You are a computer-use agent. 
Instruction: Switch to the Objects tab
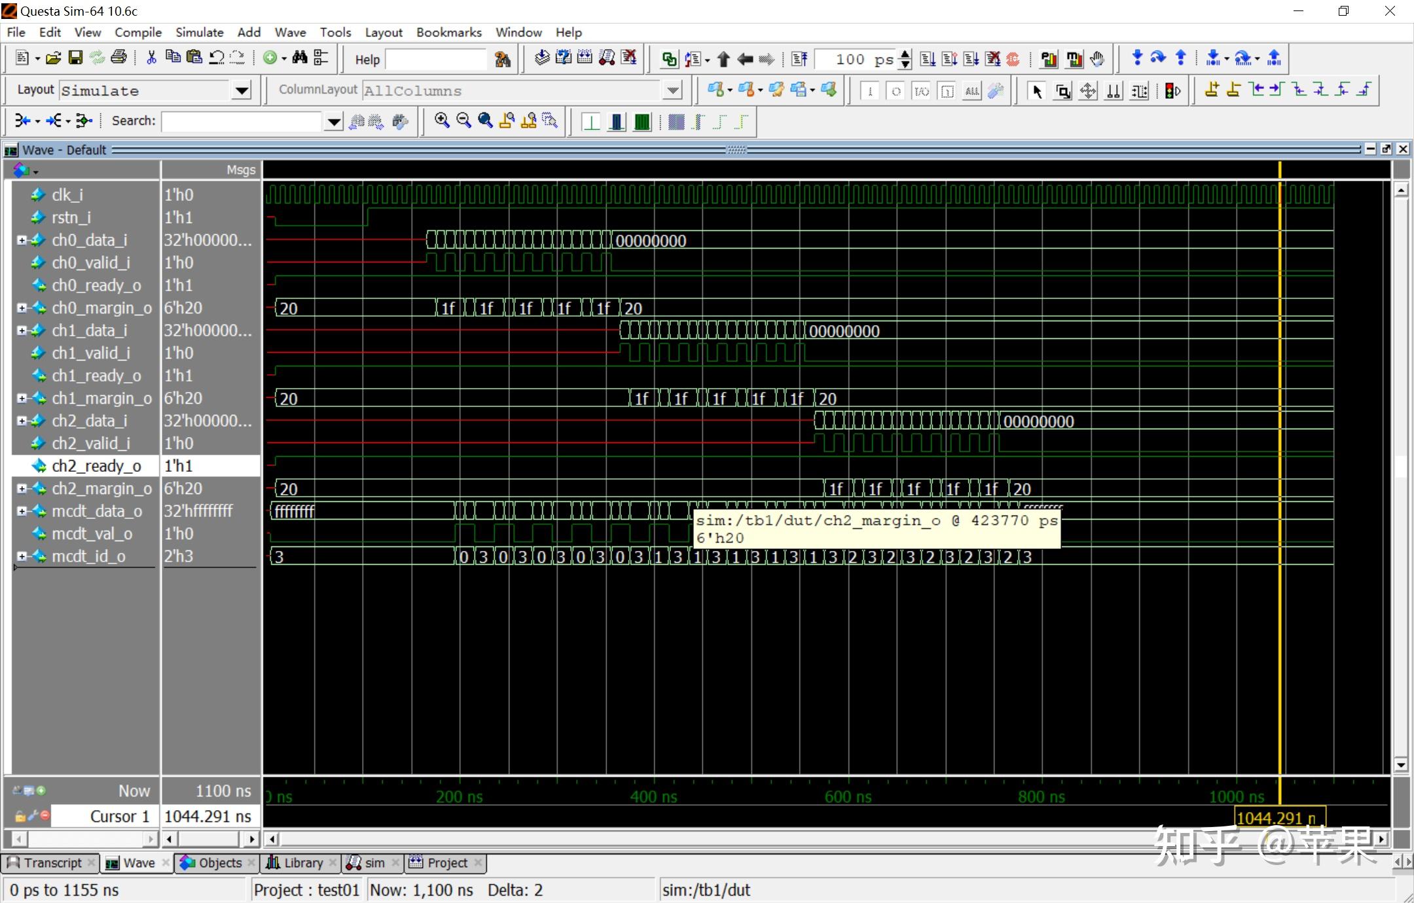tap(219, 862)
